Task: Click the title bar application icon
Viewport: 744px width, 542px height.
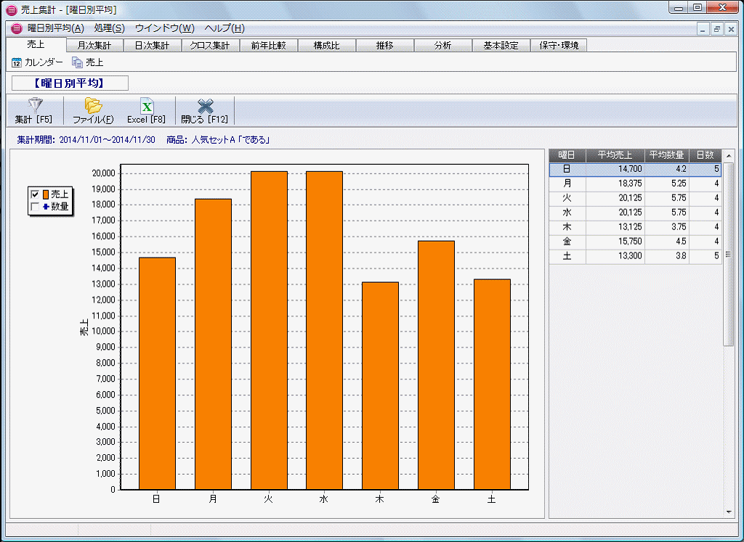Action: tap(10, 9)
